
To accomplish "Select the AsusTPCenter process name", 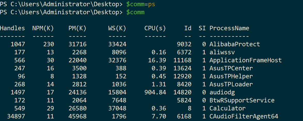I will [231, 68].
